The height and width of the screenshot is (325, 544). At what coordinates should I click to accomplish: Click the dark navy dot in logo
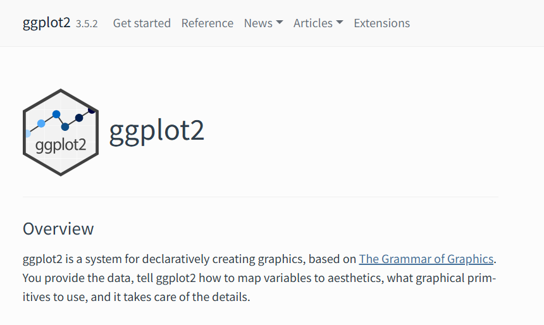coord(79,118)
